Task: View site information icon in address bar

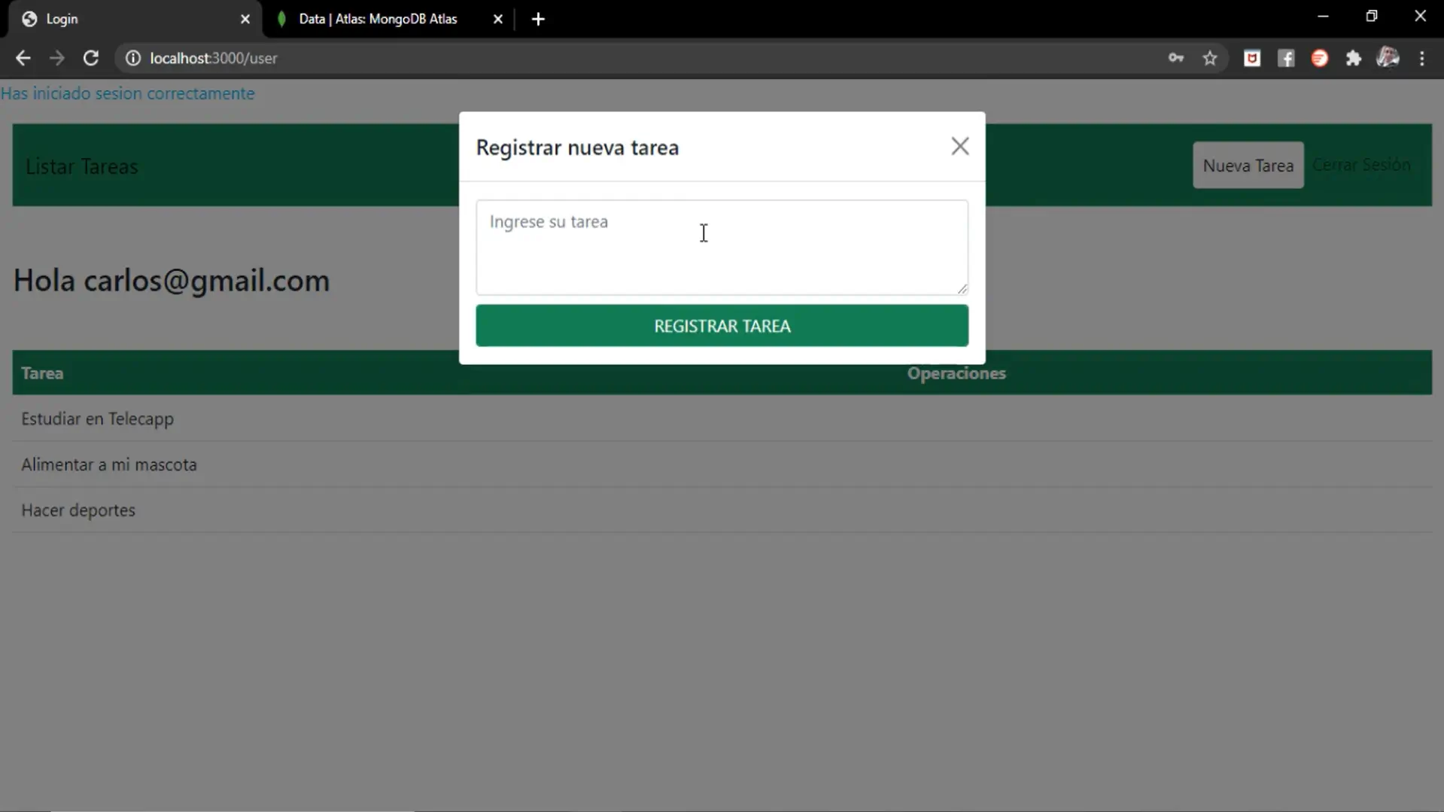Action: click(133, 58)
